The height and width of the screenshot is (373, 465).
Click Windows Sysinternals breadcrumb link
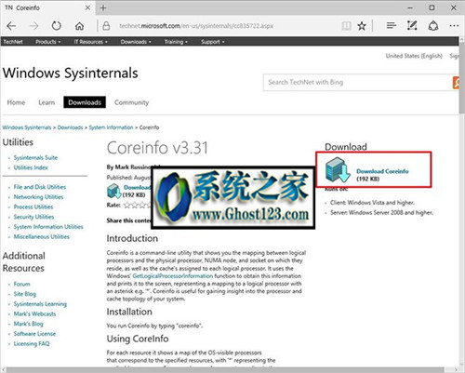tap(27, 127)
